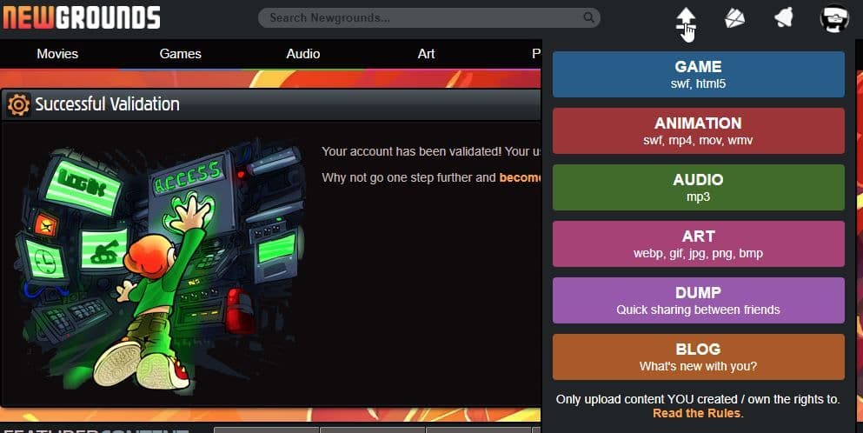Pick the ART webp, gif, jpg upload option
The height and width of the screenshot is (433, 863).
pos(698,244)
